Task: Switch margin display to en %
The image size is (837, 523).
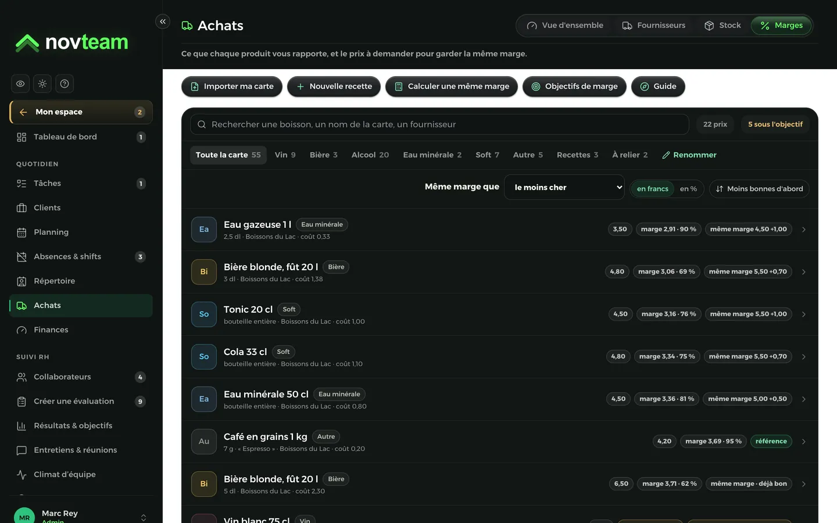Action: click(x=688, y=189)
